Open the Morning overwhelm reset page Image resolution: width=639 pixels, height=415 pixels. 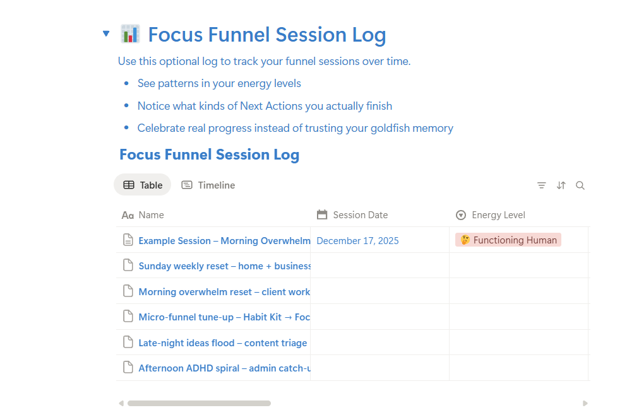pos(224,291)
